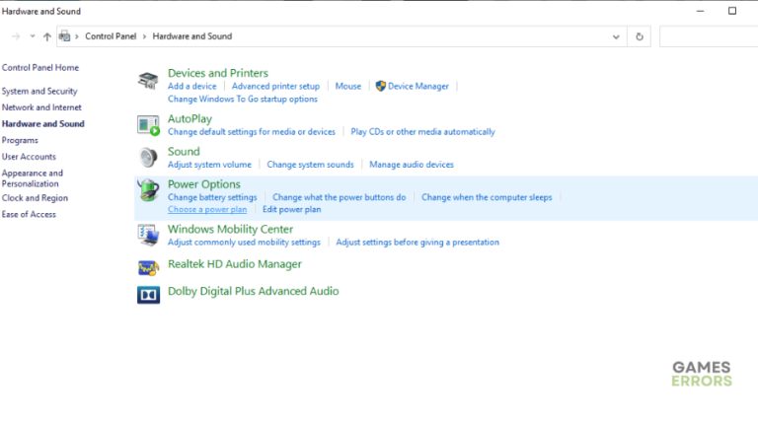The height and width of the screenshot is (421, 758).
Task: Select Network and Internet in sidebar
Action: coord(41,106)
